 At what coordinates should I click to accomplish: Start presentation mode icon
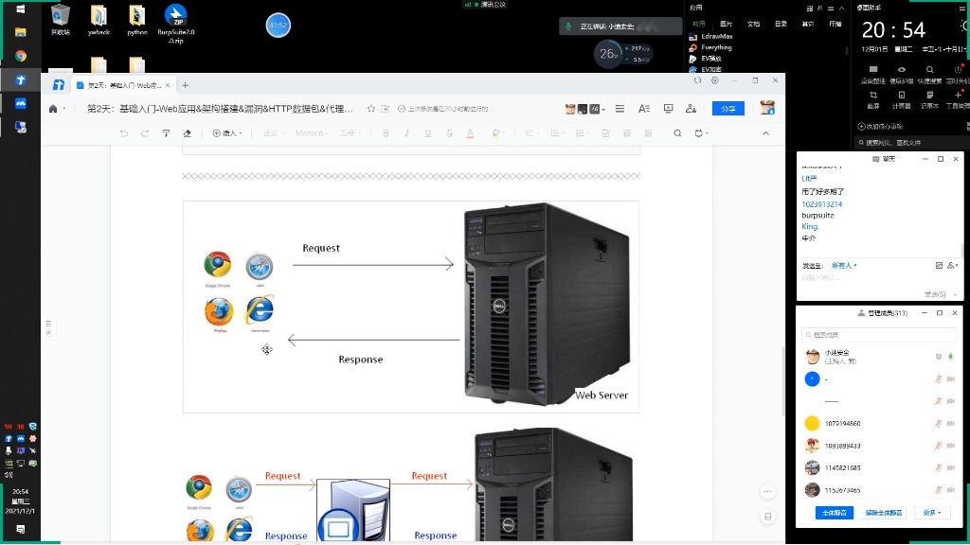pyautogui.click(x=668, y=109)
